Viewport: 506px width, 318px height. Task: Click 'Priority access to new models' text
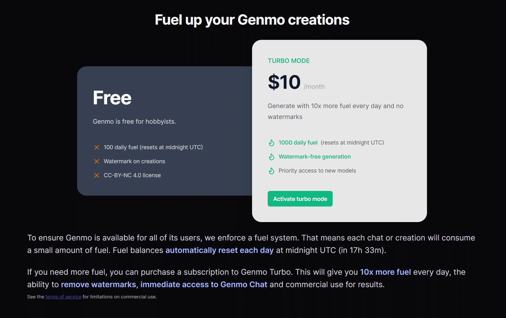tap(317, 171)
